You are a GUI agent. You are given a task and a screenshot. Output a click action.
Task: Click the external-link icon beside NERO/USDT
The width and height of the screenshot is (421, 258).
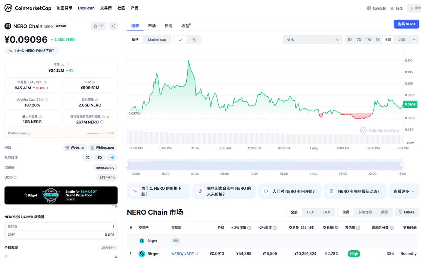pyautogui.click(x=197, y=254)
